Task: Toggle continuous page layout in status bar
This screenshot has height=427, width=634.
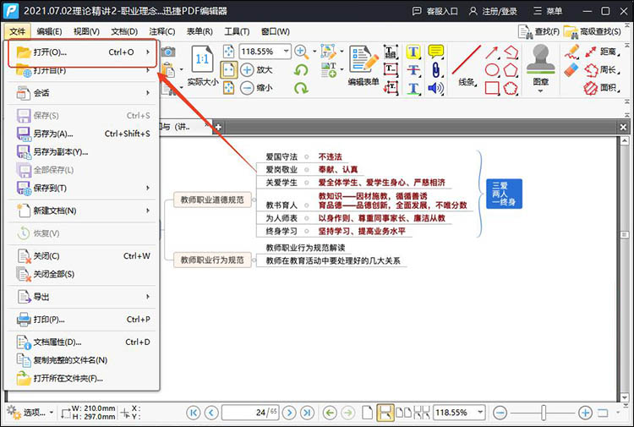Action: [385, 413]
